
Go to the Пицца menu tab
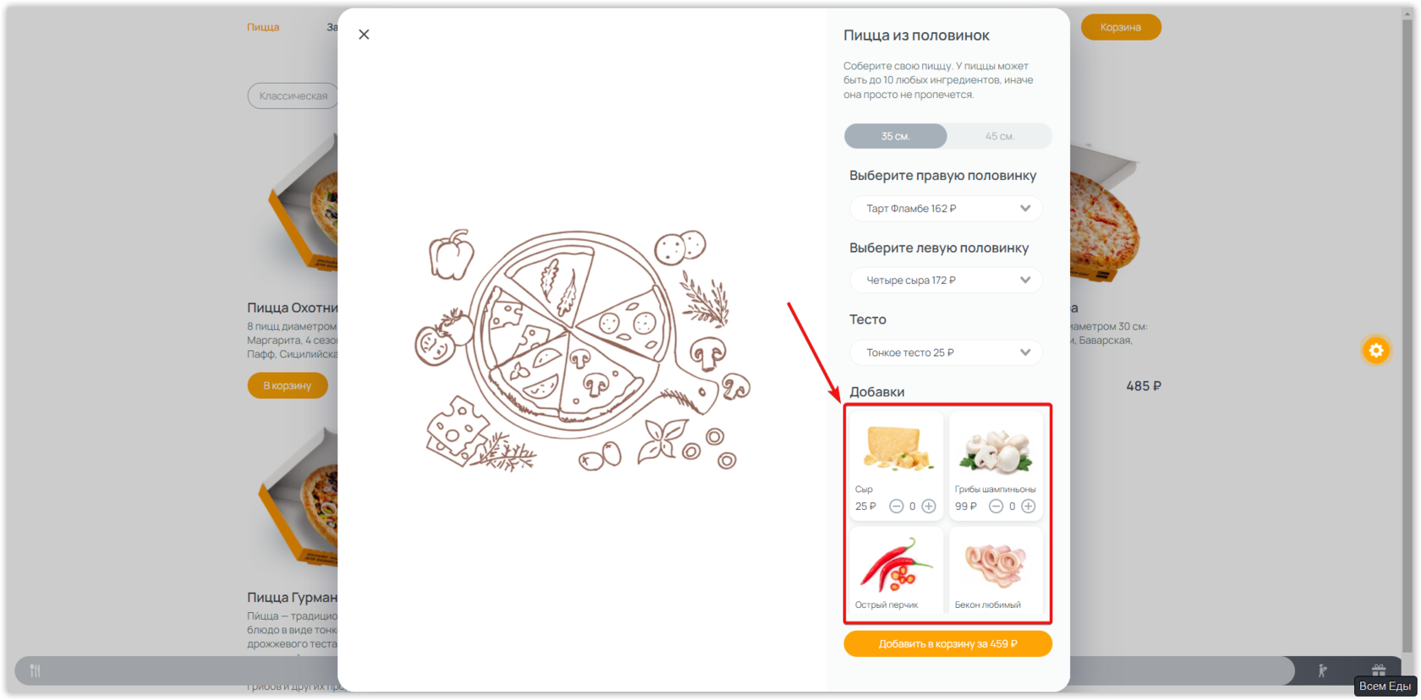263,27
